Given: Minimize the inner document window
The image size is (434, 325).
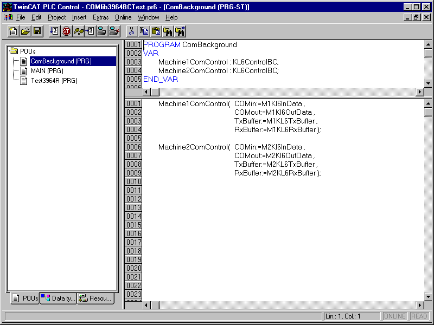Looking at the screenshot, I should tap(407, 17).
